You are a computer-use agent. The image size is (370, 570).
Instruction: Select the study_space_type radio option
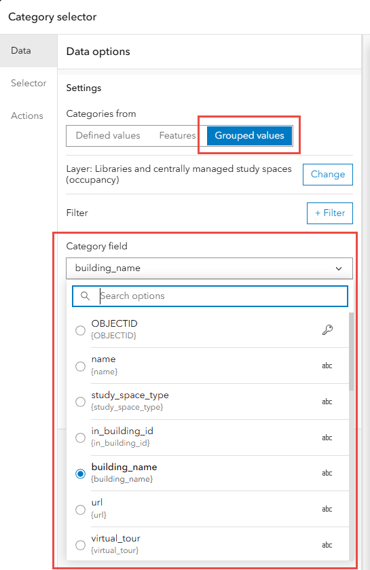click(x=80, y=402)
